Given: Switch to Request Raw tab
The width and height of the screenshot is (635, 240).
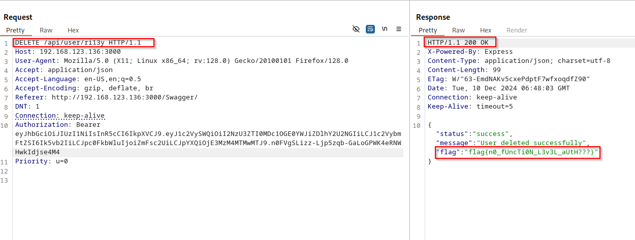Looking at the screenshot, I should (46, 30).
